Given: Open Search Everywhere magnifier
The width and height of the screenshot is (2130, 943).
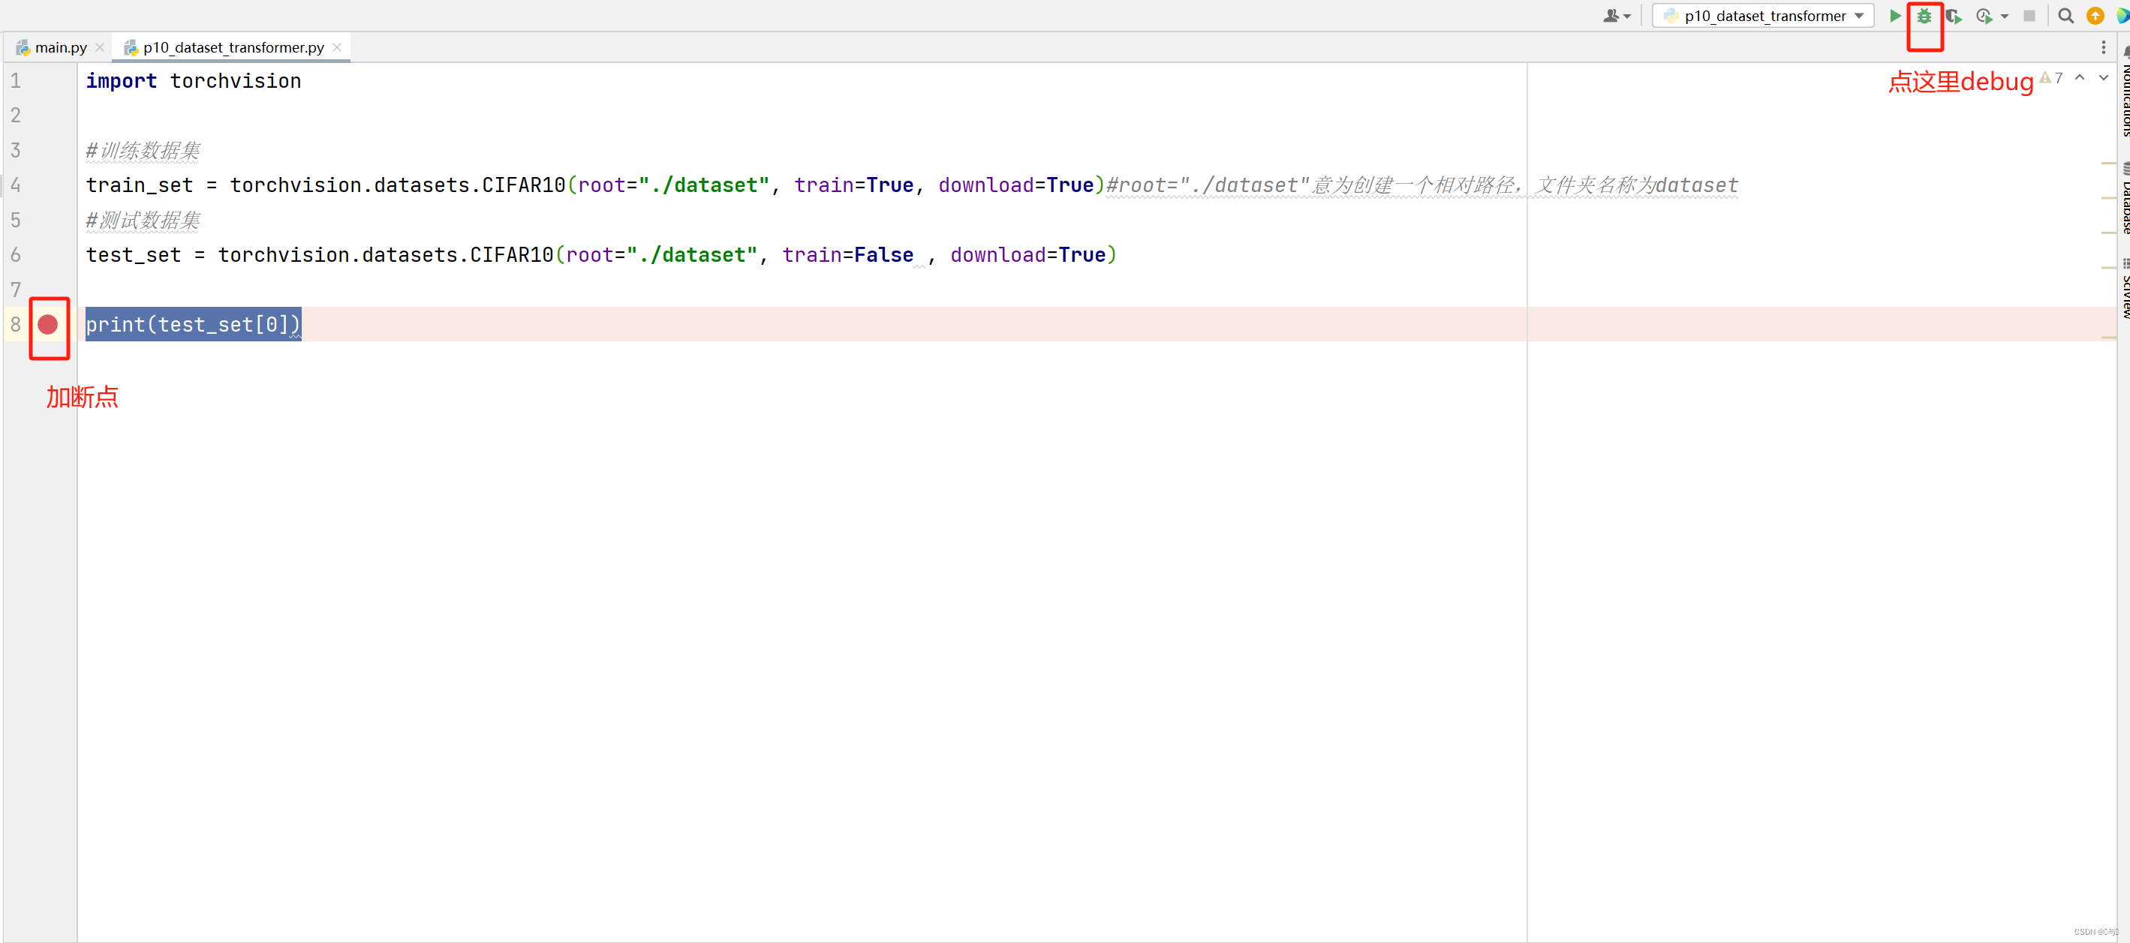Looking at the screenshot, I should click(x=2065, y=16).
